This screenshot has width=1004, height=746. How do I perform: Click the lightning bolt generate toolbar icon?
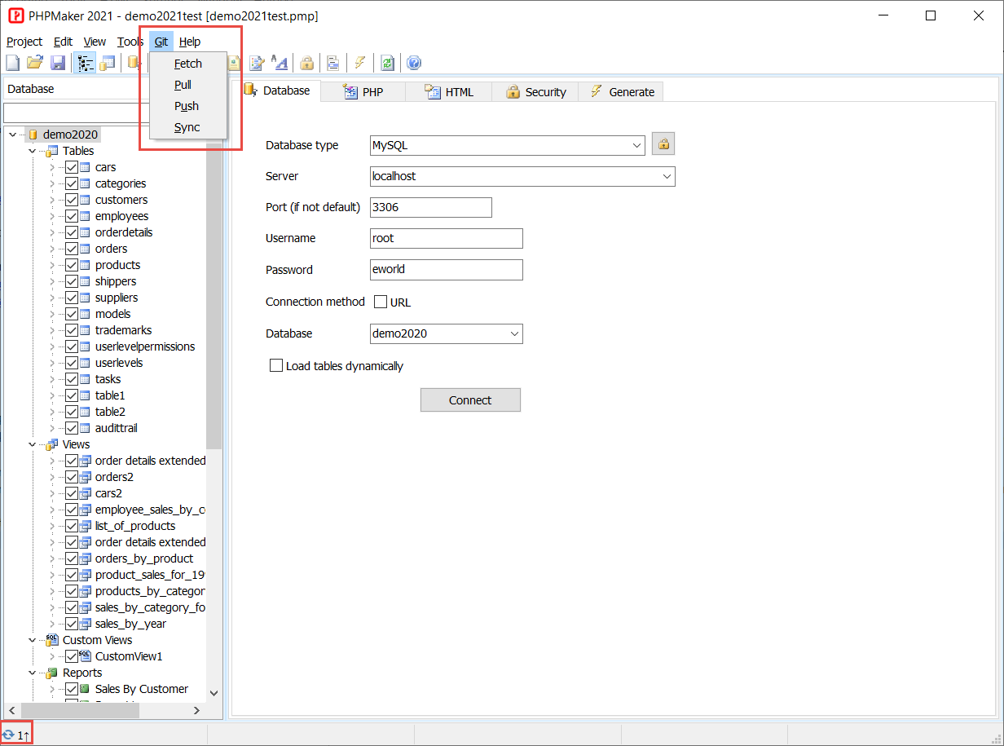[359, 63]
